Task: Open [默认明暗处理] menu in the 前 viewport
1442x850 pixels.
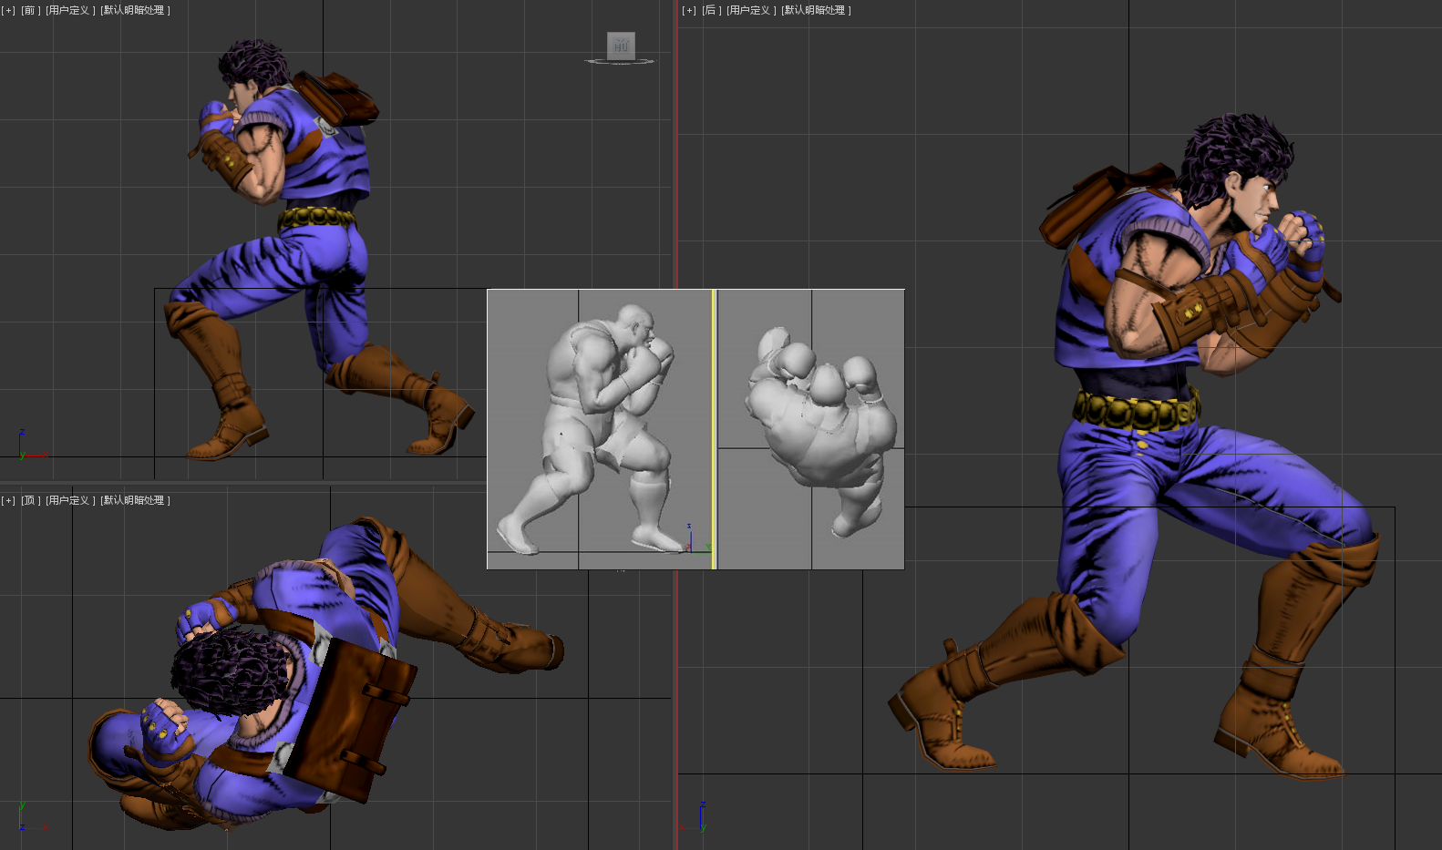Action: tap(135, 10)
